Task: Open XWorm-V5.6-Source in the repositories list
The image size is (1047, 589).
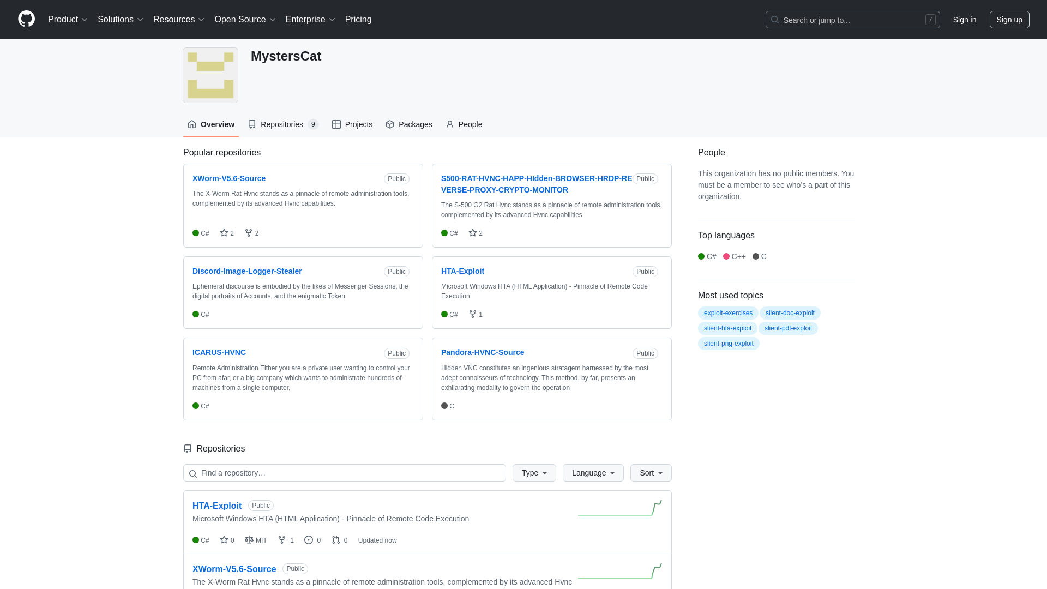Action: [234, 569]
